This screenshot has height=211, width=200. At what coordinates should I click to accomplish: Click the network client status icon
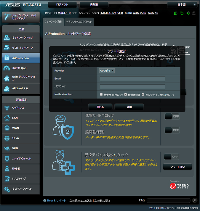tap(182, 13)
